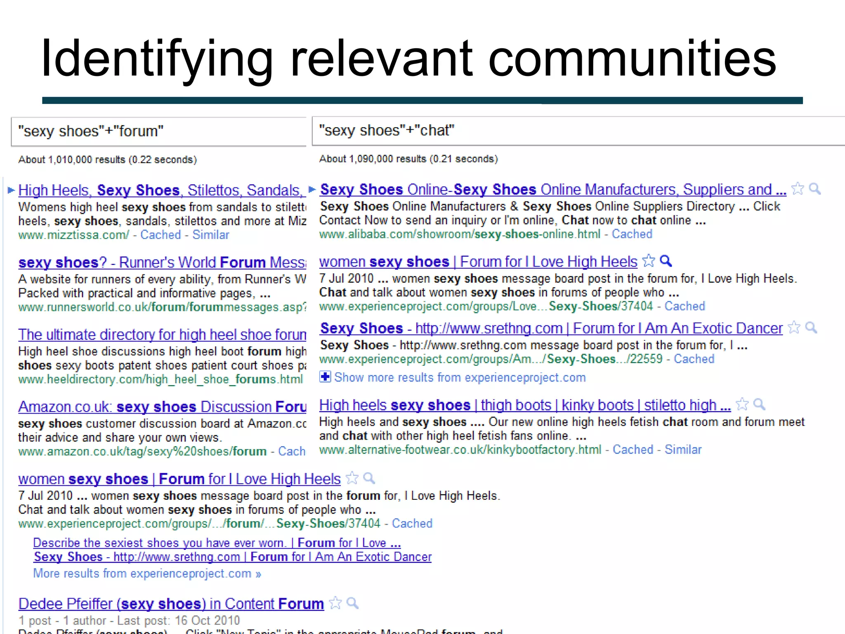Open left-column 'women sexy shoes | Forum for I Love High Heels'

tap(179, 479)
